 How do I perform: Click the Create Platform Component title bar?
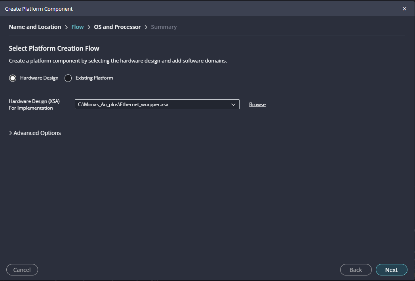(x=158, y=9)
